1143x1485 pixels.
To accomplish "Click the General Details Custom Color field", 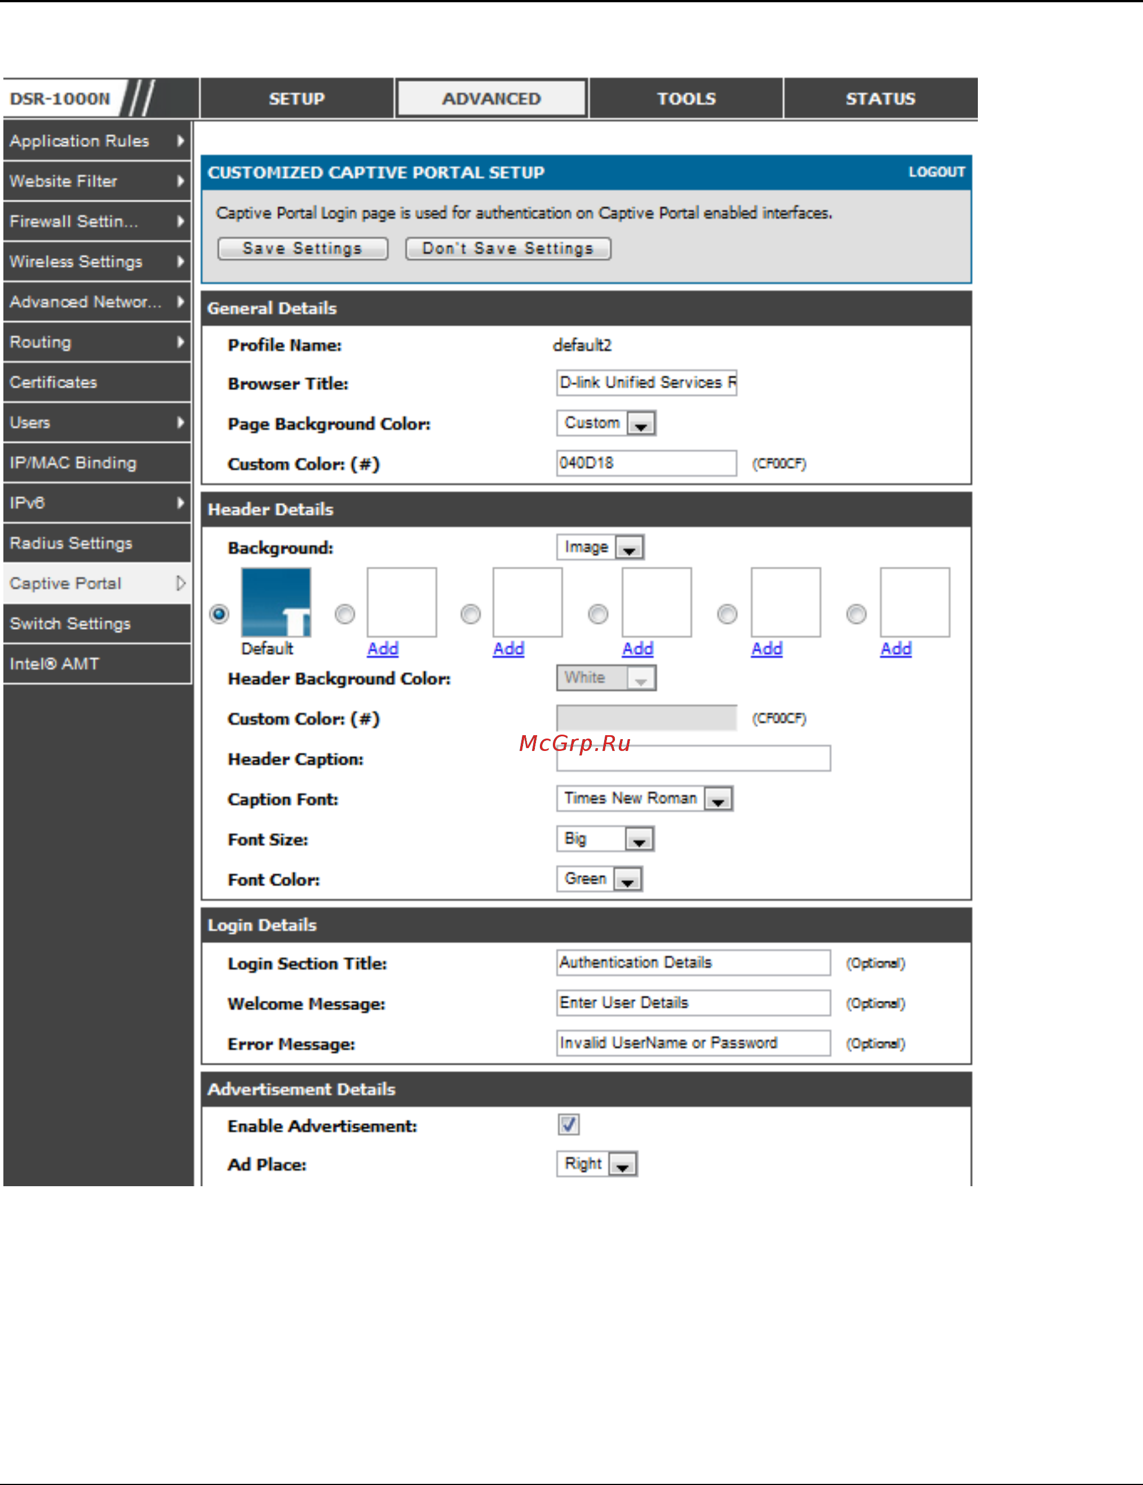I will tap(646, 463).
